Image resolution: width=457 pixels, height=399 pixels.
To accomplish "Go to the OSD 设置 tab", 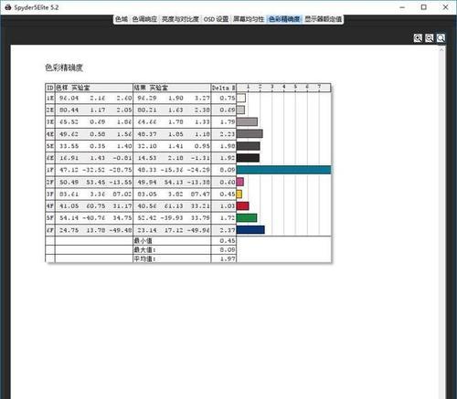I will (x=216, y=19).
